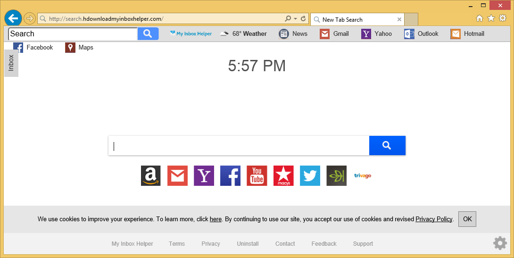514x258 pixels.
Task: Open the Contact footer link
Action: pyautogui.click(x=285, y=243)
